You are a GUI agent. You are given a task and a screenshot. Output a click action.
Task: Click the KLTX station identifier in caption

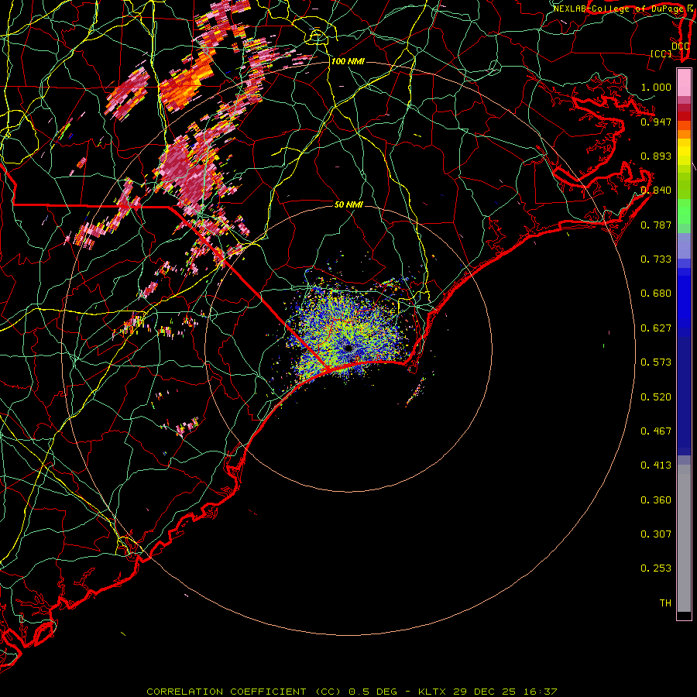[433, 692]
